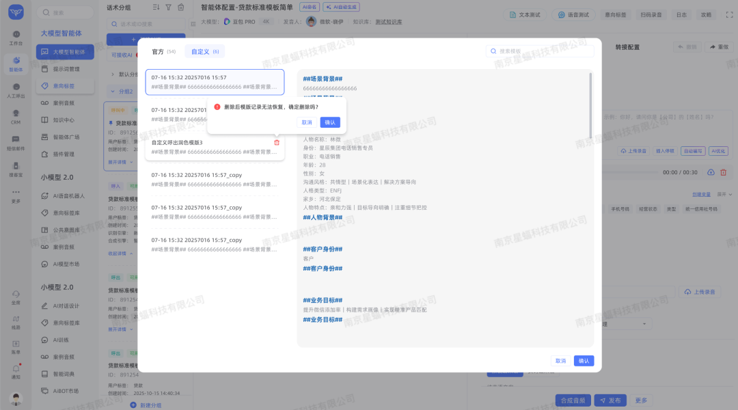738x410 pixels.
Task: Select the first template 07-16 15:32 20257016 15:57
Action: point(215,82)
